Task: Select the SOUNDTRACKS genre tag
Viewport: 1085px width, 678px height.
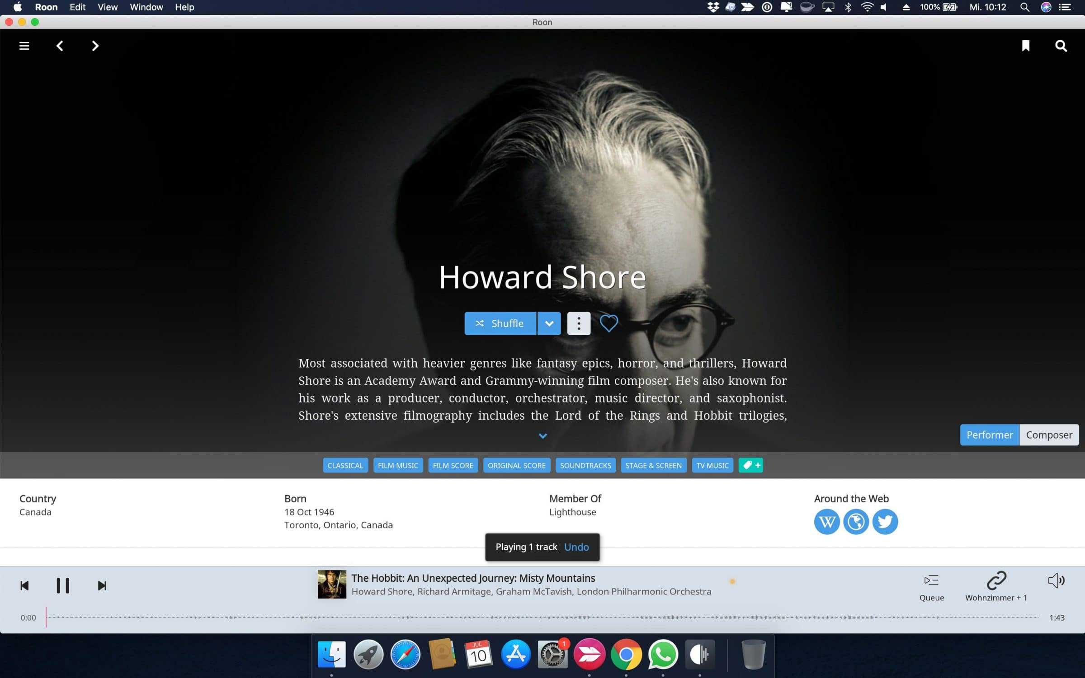Action: (585, 465)
